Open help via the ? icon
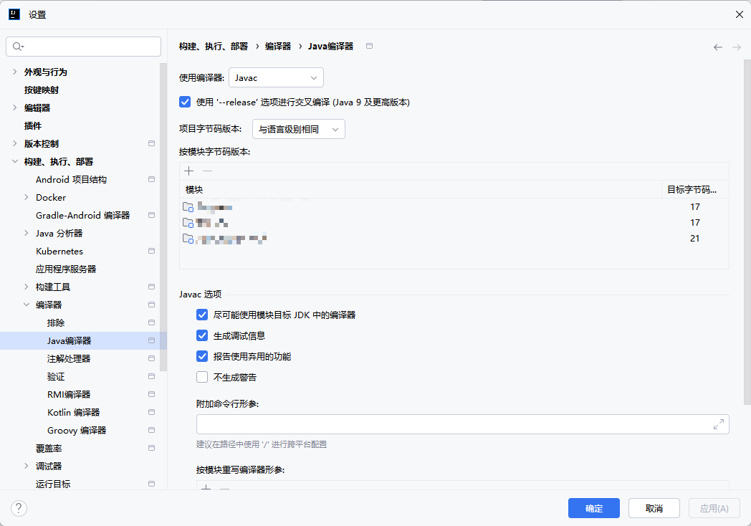The height and width of the screenshot is (526, 751). [18, 508]
